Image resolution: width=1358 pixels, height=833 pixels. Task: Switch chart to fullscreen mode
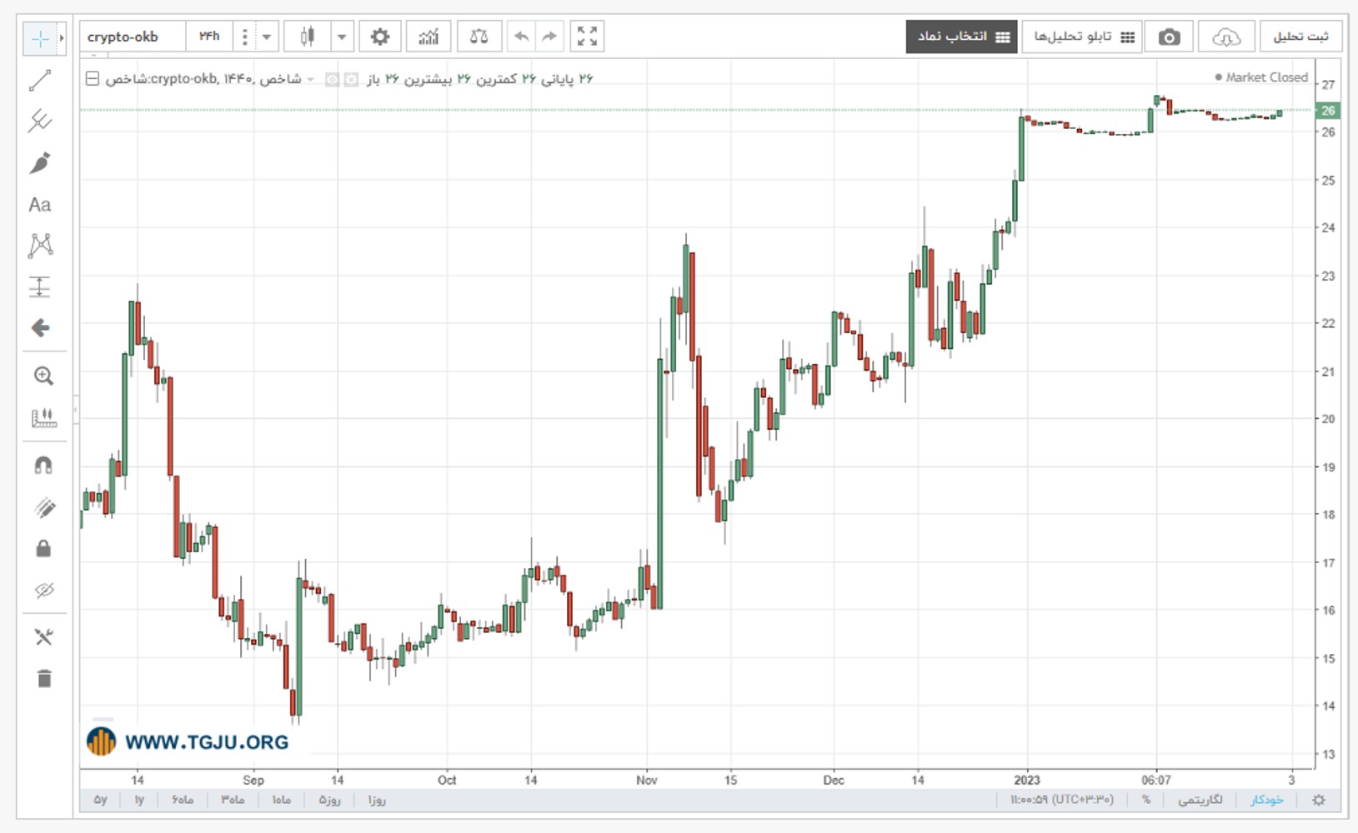[x=587, y=37]
